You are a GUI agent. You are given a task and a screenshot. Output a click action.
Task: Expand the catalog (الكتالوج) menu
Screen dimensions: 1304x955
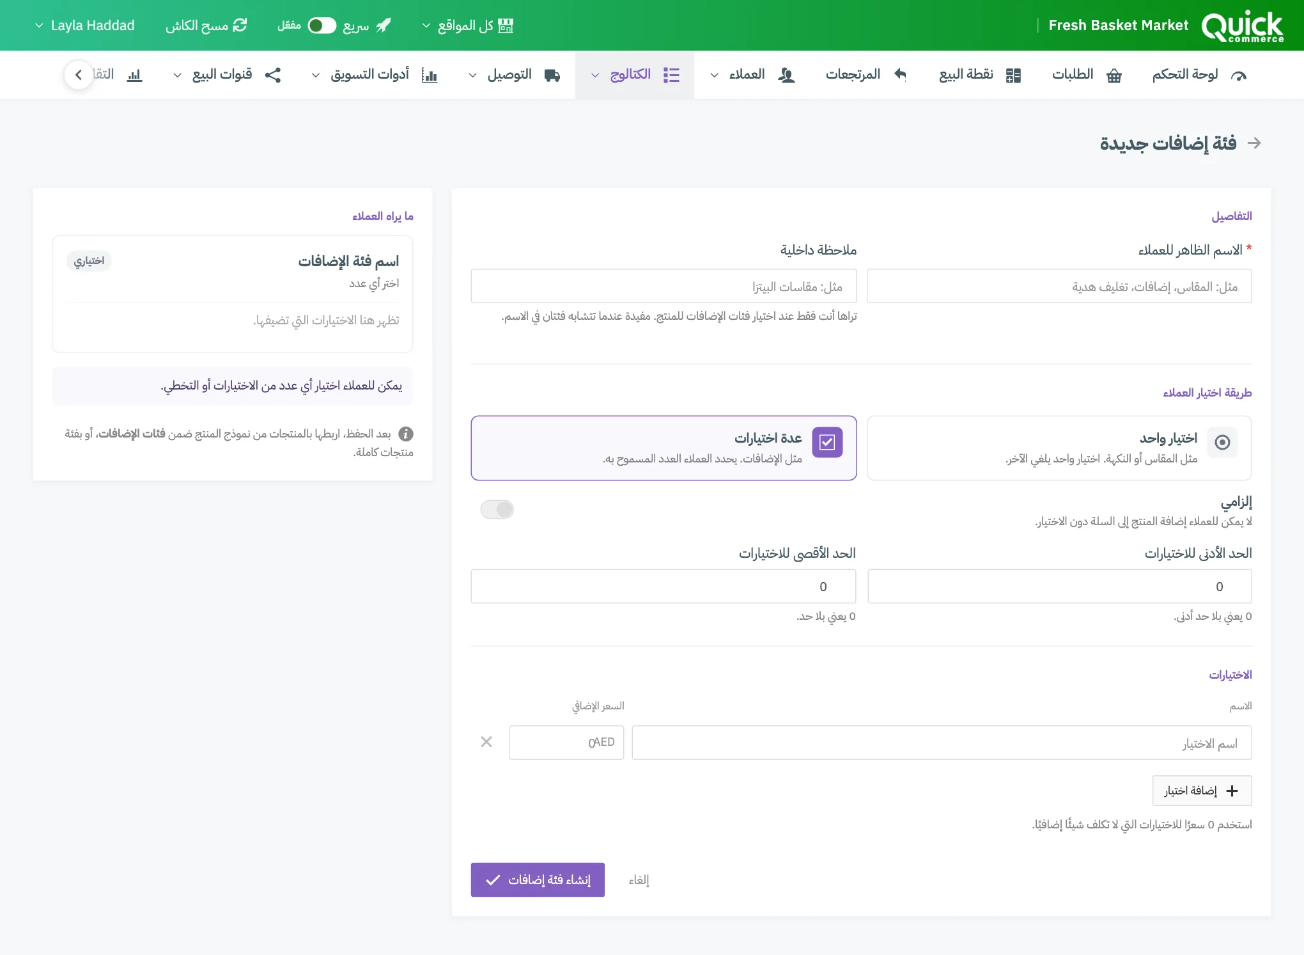pyautogui.click(x=635, y=75)
